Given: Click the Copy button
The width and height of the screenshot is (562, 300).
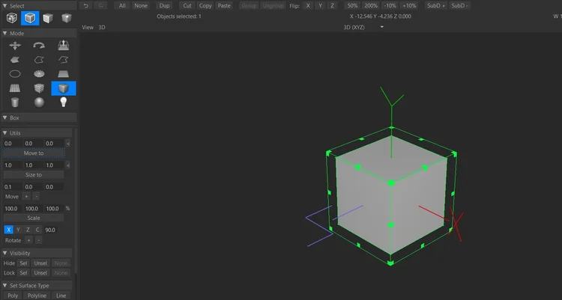Looking at the screenshot, I should 205,6.
